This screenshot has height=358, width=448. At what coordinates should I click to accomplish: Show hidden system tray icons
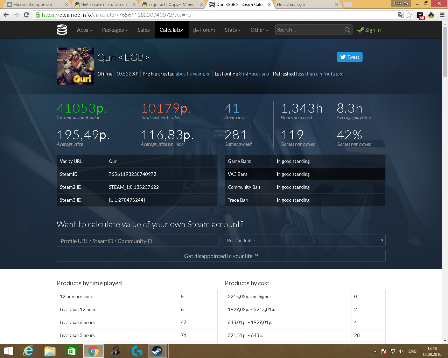375,351
